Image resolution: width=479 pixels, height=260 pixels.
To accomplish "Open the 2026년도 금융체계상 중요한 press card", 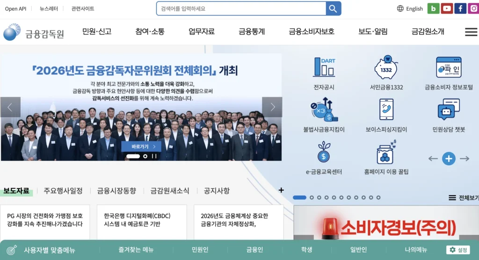I will pos(239,222).
